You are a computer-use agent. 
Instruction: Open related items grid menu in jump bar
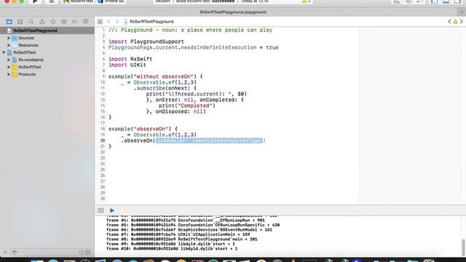click(100, 21)
